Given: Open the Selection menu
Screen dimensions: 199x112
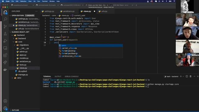Looking at the screenshot, I should [23, 1].
